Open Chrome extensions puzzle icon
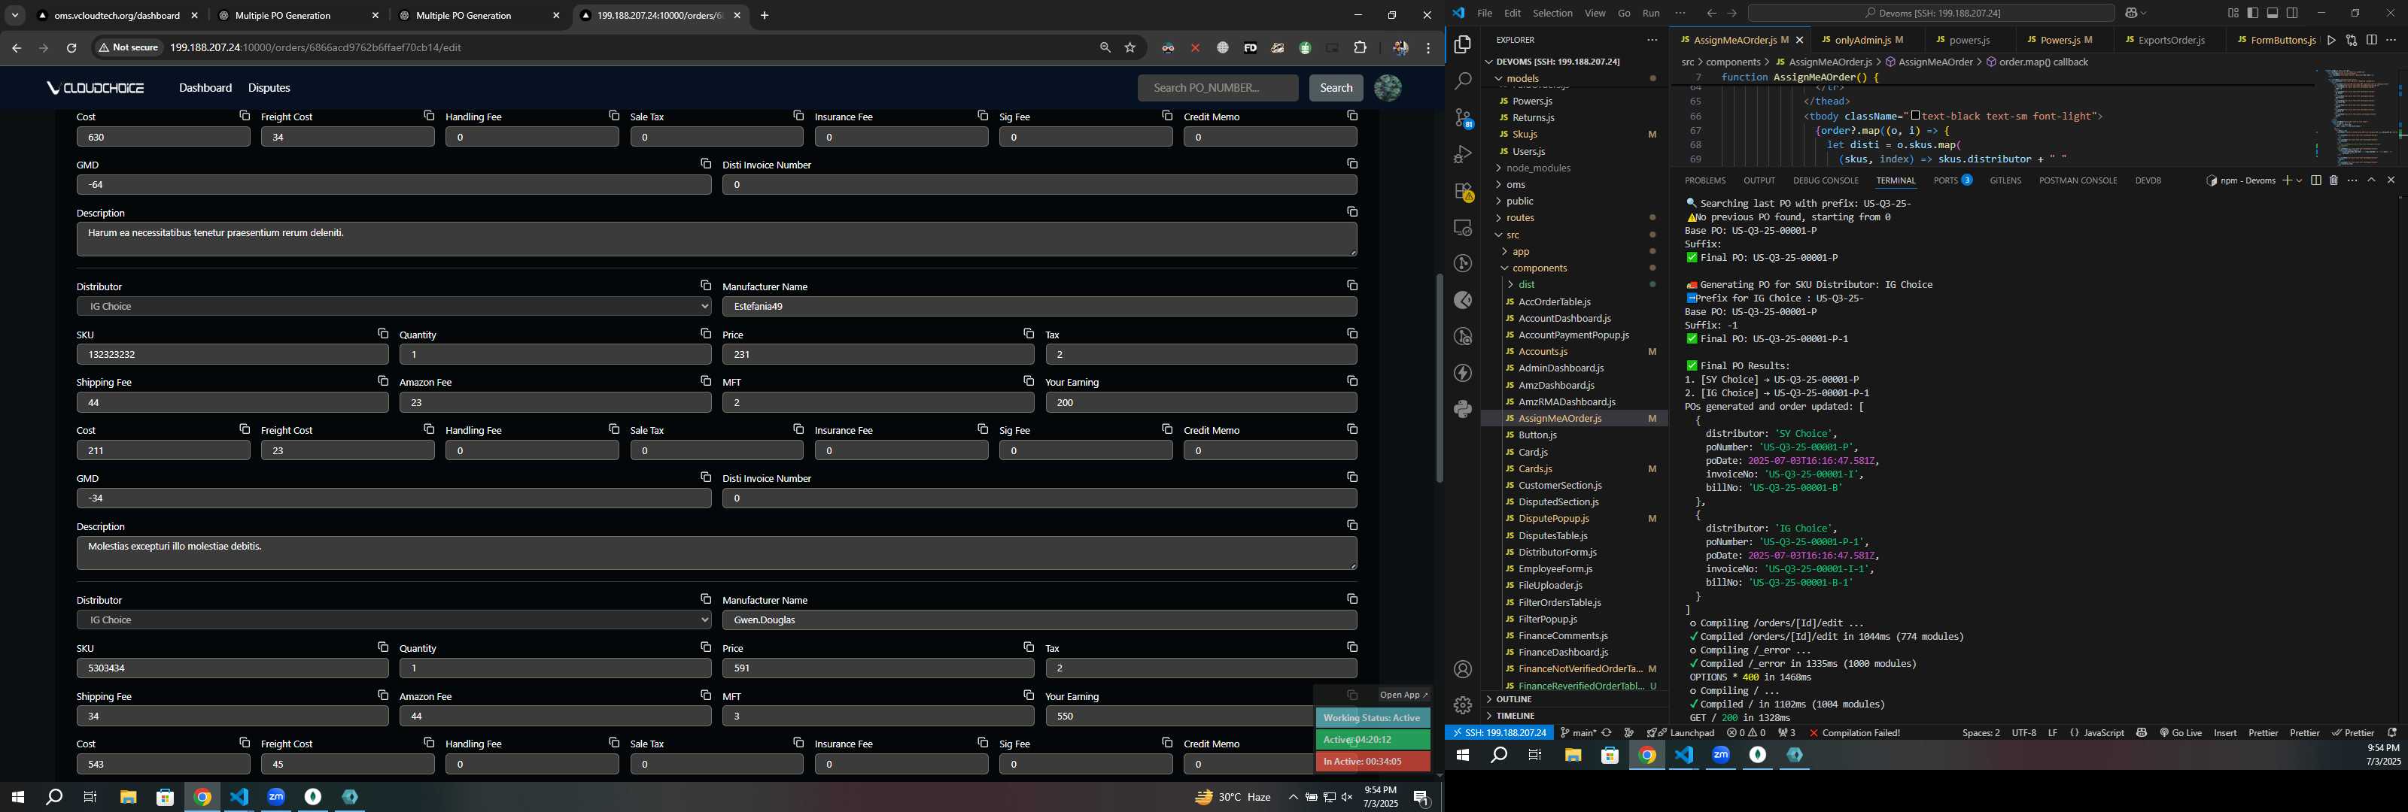 point(1360,47)
